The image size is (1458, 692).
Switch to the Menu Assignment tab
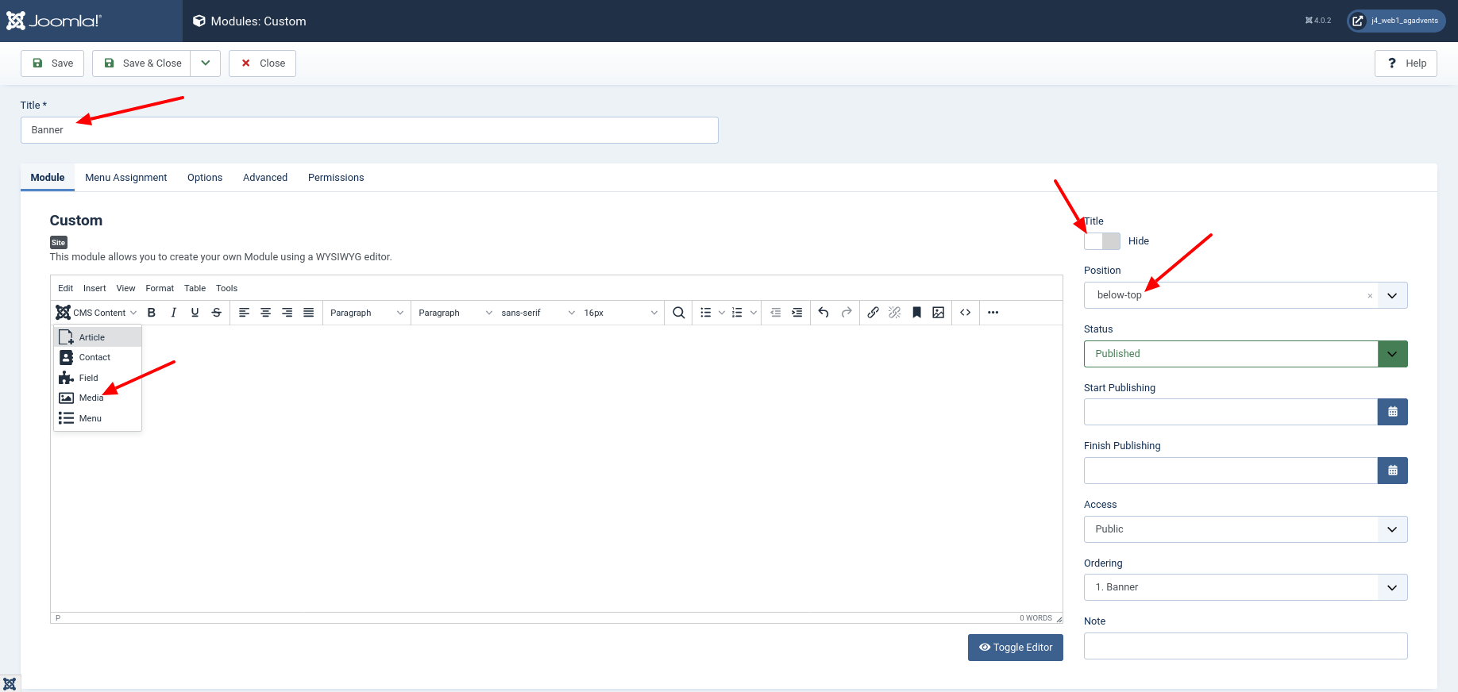(x=126, y=178)
